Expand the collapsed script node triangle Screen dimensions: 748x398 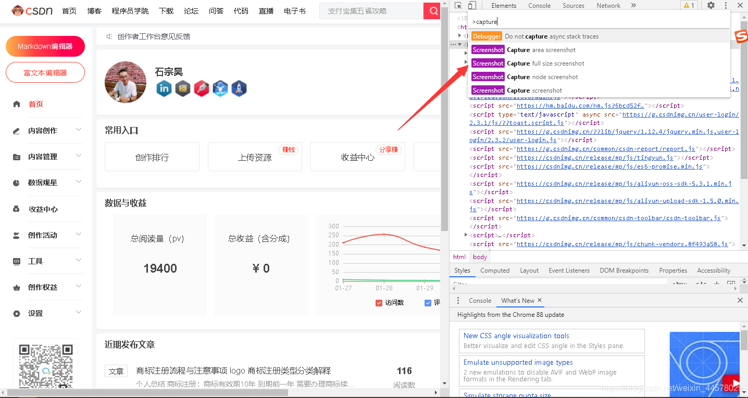(x=466, y=235)
